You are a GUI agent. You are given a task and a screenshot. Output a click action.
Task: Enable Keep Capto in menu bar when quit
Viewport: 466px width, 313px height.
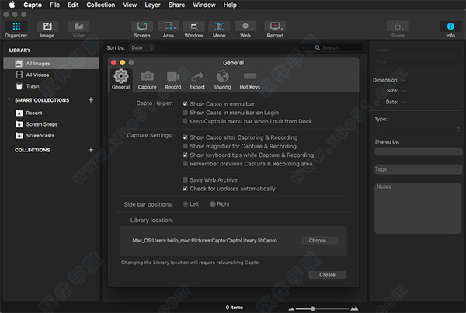click(x=185, y=121)
